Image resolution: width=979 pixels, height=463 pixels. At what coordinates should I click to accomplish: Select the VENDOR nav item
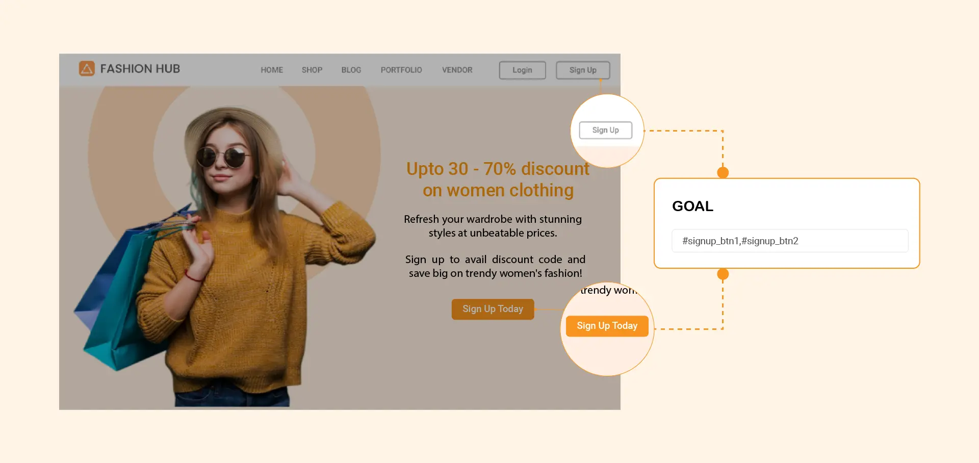(457, 70)
